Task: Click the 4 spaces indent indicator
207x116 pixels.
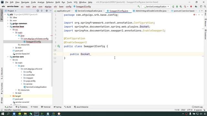Action: pos(198,110)
